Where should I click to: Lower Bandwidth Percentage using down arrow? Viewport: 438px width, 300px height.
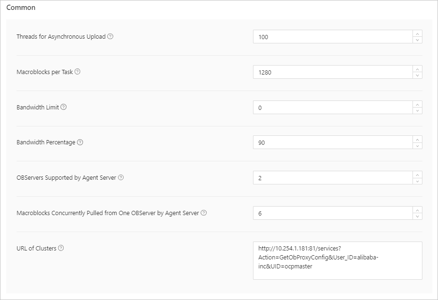coord(417,146)
